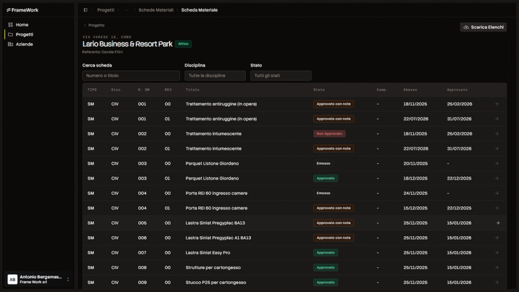
Task: Click title Lastra Siniat Pregyplac BA13
Action: (x=215, y=223)
